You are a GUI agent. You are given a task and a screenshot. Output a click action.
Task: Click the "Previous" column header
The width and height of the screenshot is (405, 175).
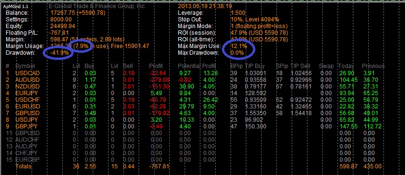(x=373, y=66)
